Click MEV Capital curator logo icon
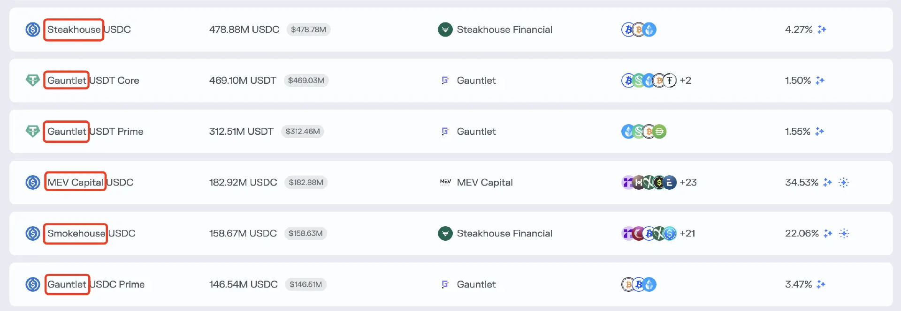901x311 pixels. (x=445, y=182)
